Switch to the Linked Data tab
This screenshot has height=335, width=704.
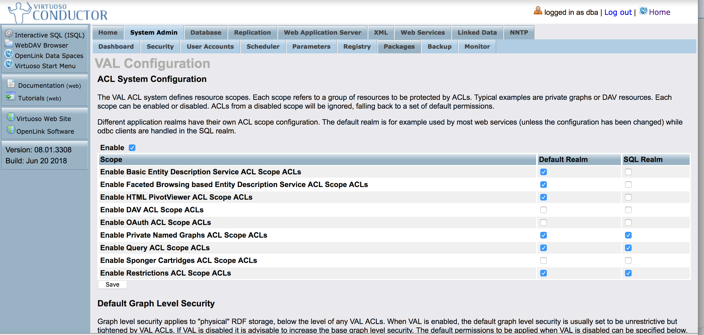(x=477, y=32)
